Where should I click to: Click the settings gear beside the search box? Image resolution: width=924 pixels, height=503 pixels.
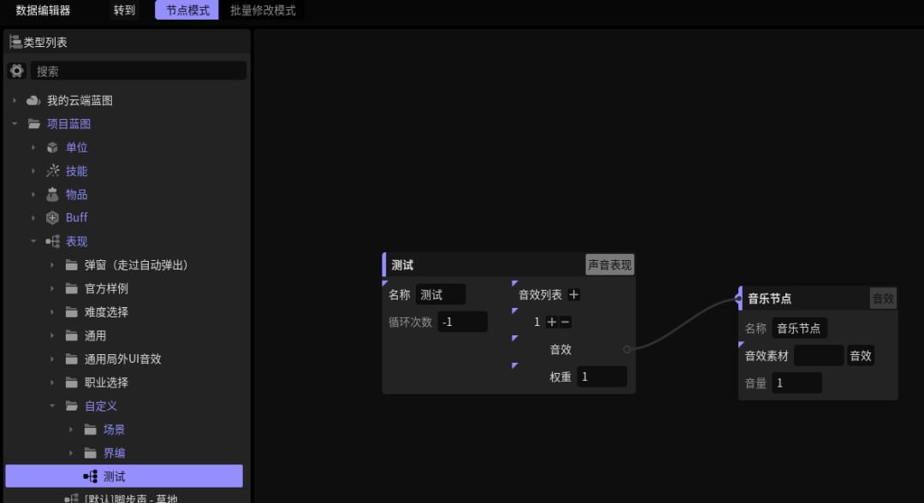click(16, 71)
